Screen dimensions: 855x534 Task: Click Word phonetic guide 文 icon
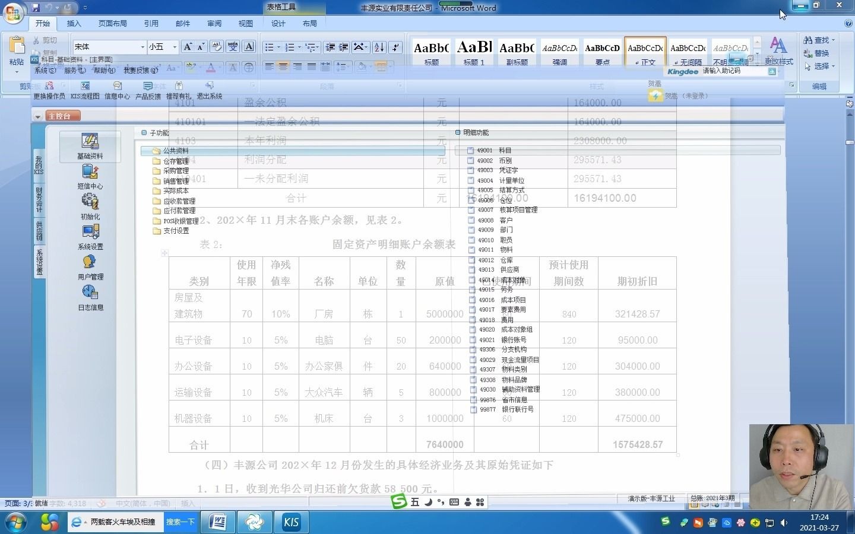(233, 47)
